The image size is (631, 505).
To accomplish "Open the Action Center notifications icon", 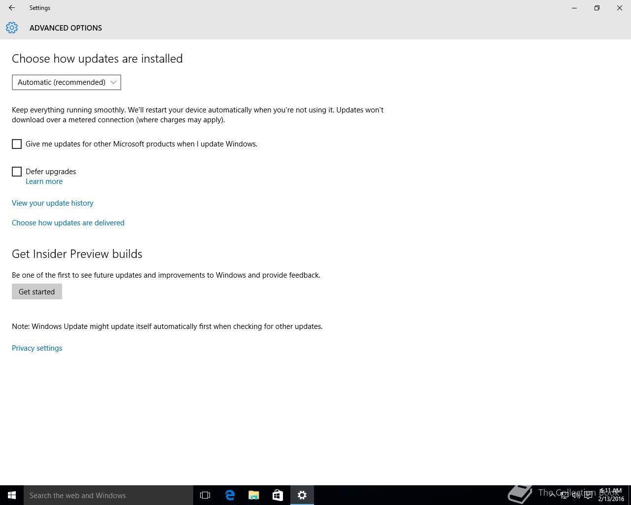I will point(588,495).
